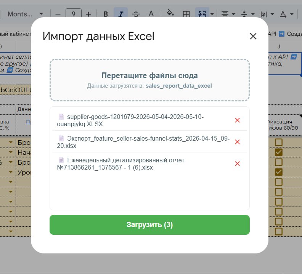Toggle the eighth checkbox in column J
Screen dimensions: 302x274
pyautogui.click(x=278, y=212)
